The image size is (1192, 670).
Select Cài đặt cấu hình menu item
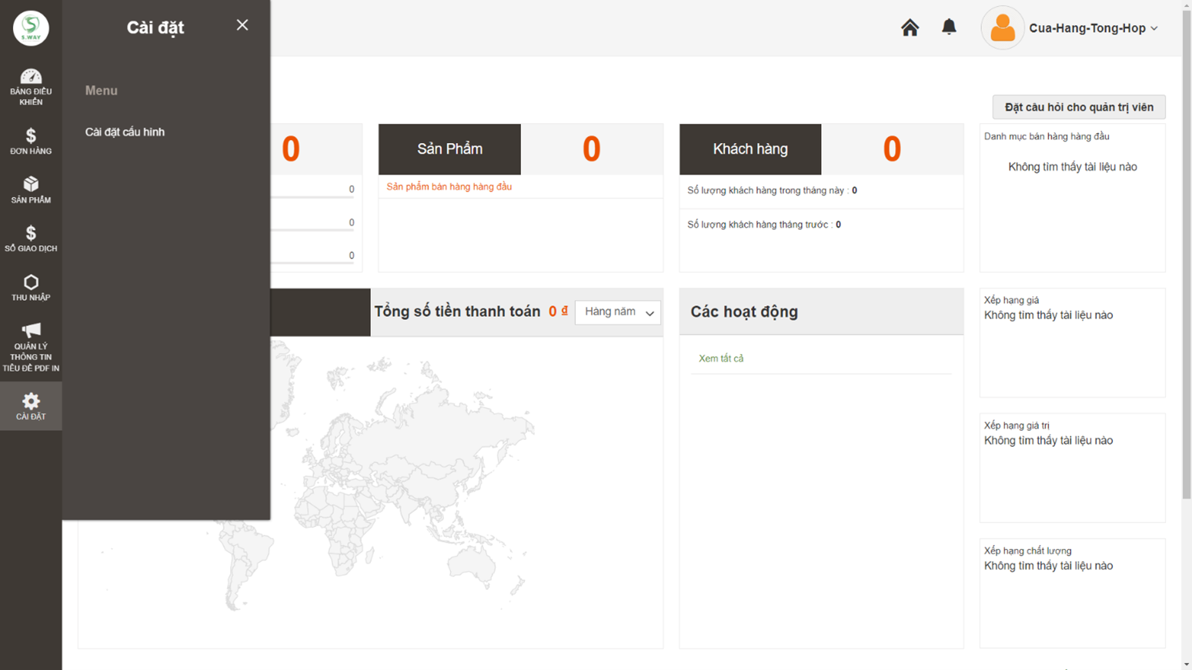(125, 132)
